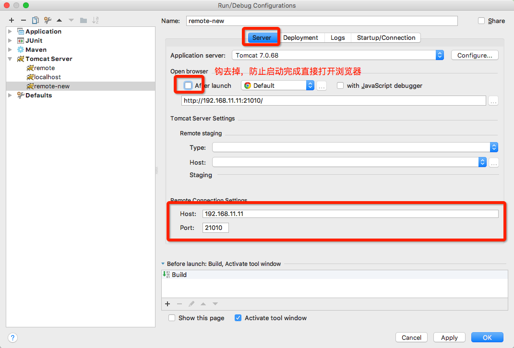The width and height of the screenshot is (514, 348).
Task: Collapse the Tomcat Server tree node
Action: tap(10, 59)
